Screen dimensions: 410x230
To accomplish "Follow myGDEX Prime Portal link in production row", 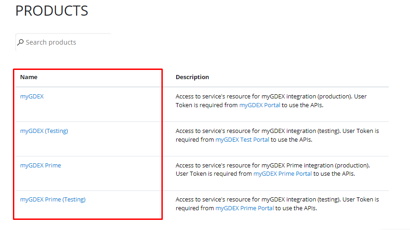I will tap(283, 174).
